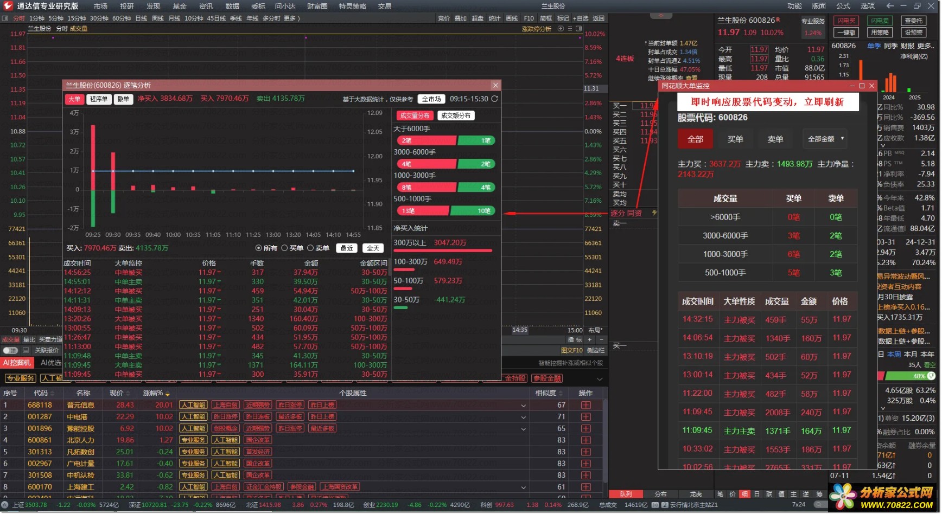This screenshot has width=942, height=514.
Task: Expand 上海建工 row attribute tags
Action: (524, 487)
